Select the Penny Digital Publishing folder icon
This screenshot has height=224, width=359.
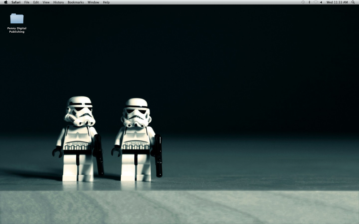point(17,18)
